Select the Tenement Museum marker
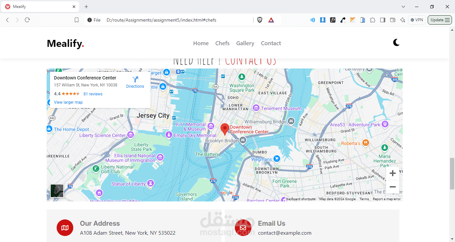Viewport: 455px width, 242px height. click(x=256, y=108)
